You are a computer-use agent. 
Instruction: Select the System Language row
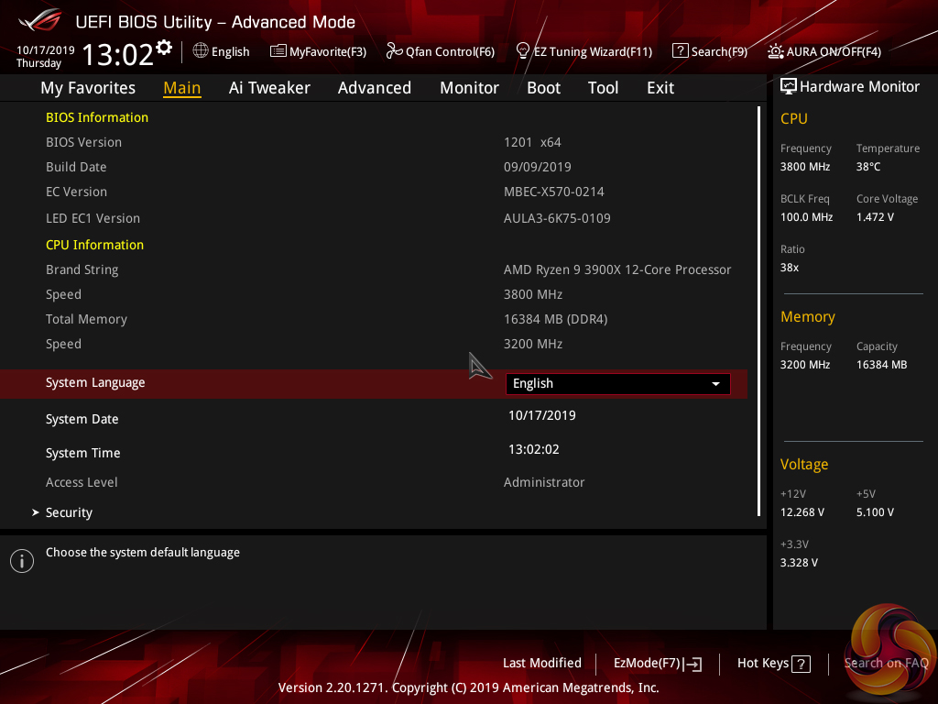click(x=374, y=384)
